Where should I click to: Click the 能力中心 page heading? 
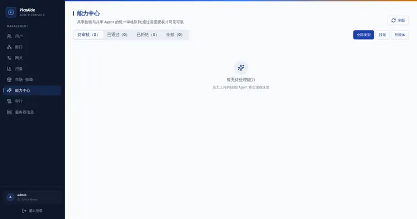(88, 13)
